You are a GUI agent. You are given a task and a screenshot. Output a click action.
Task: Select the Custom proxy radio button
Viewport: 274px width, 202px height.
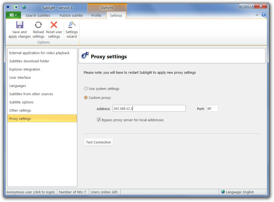click(86, 98)
